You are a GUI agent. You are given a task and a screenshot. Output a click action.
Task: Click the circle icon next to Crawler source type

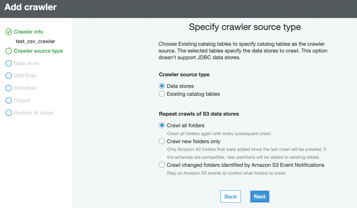coord(9,51)
